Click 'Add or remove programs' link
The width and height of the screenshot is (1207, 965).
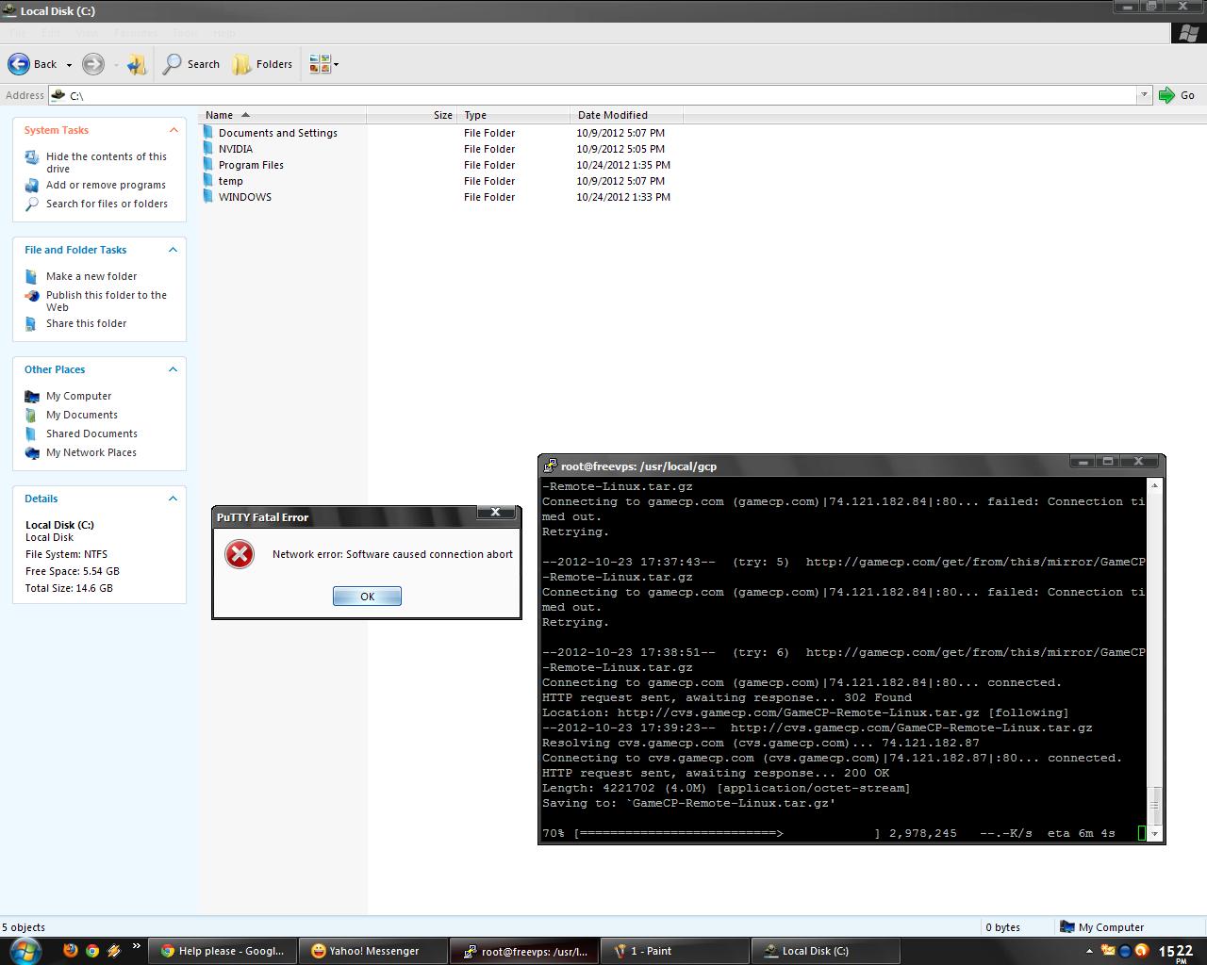pyautogui.click(x=106, y=185)
